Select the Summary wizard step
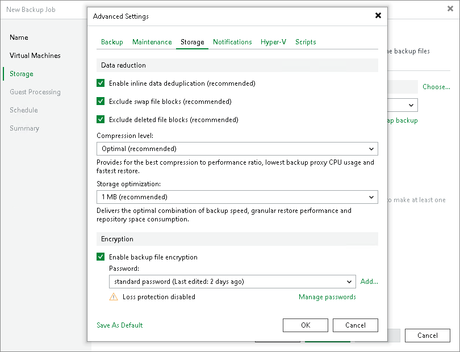460x352 pixels. (x=24, y=128)
